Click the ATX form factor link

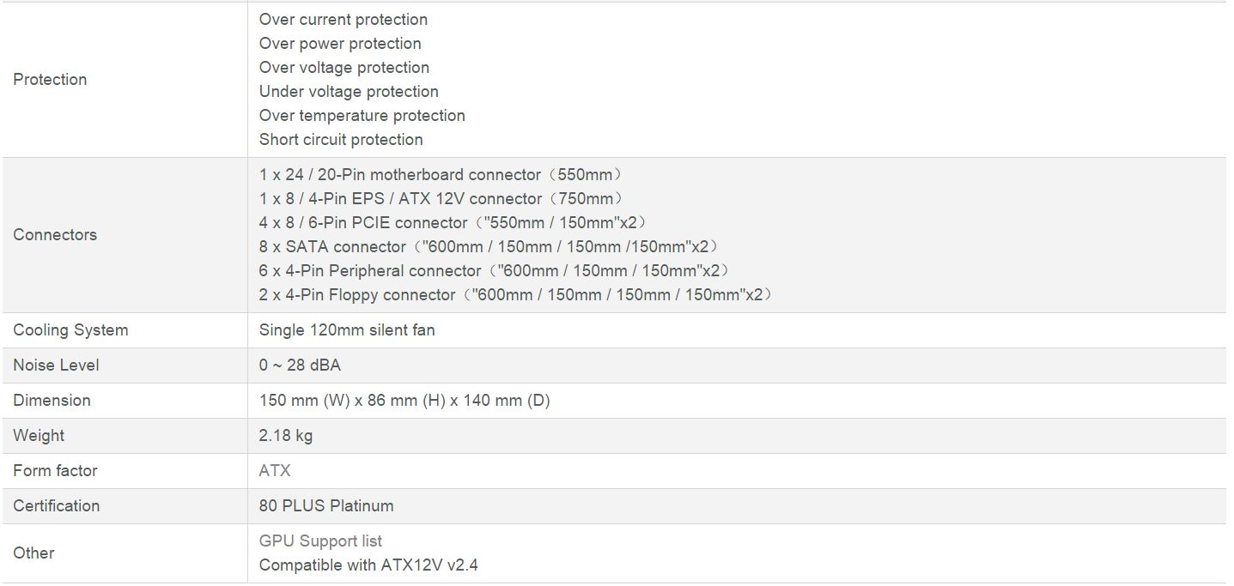pos(275,471)
